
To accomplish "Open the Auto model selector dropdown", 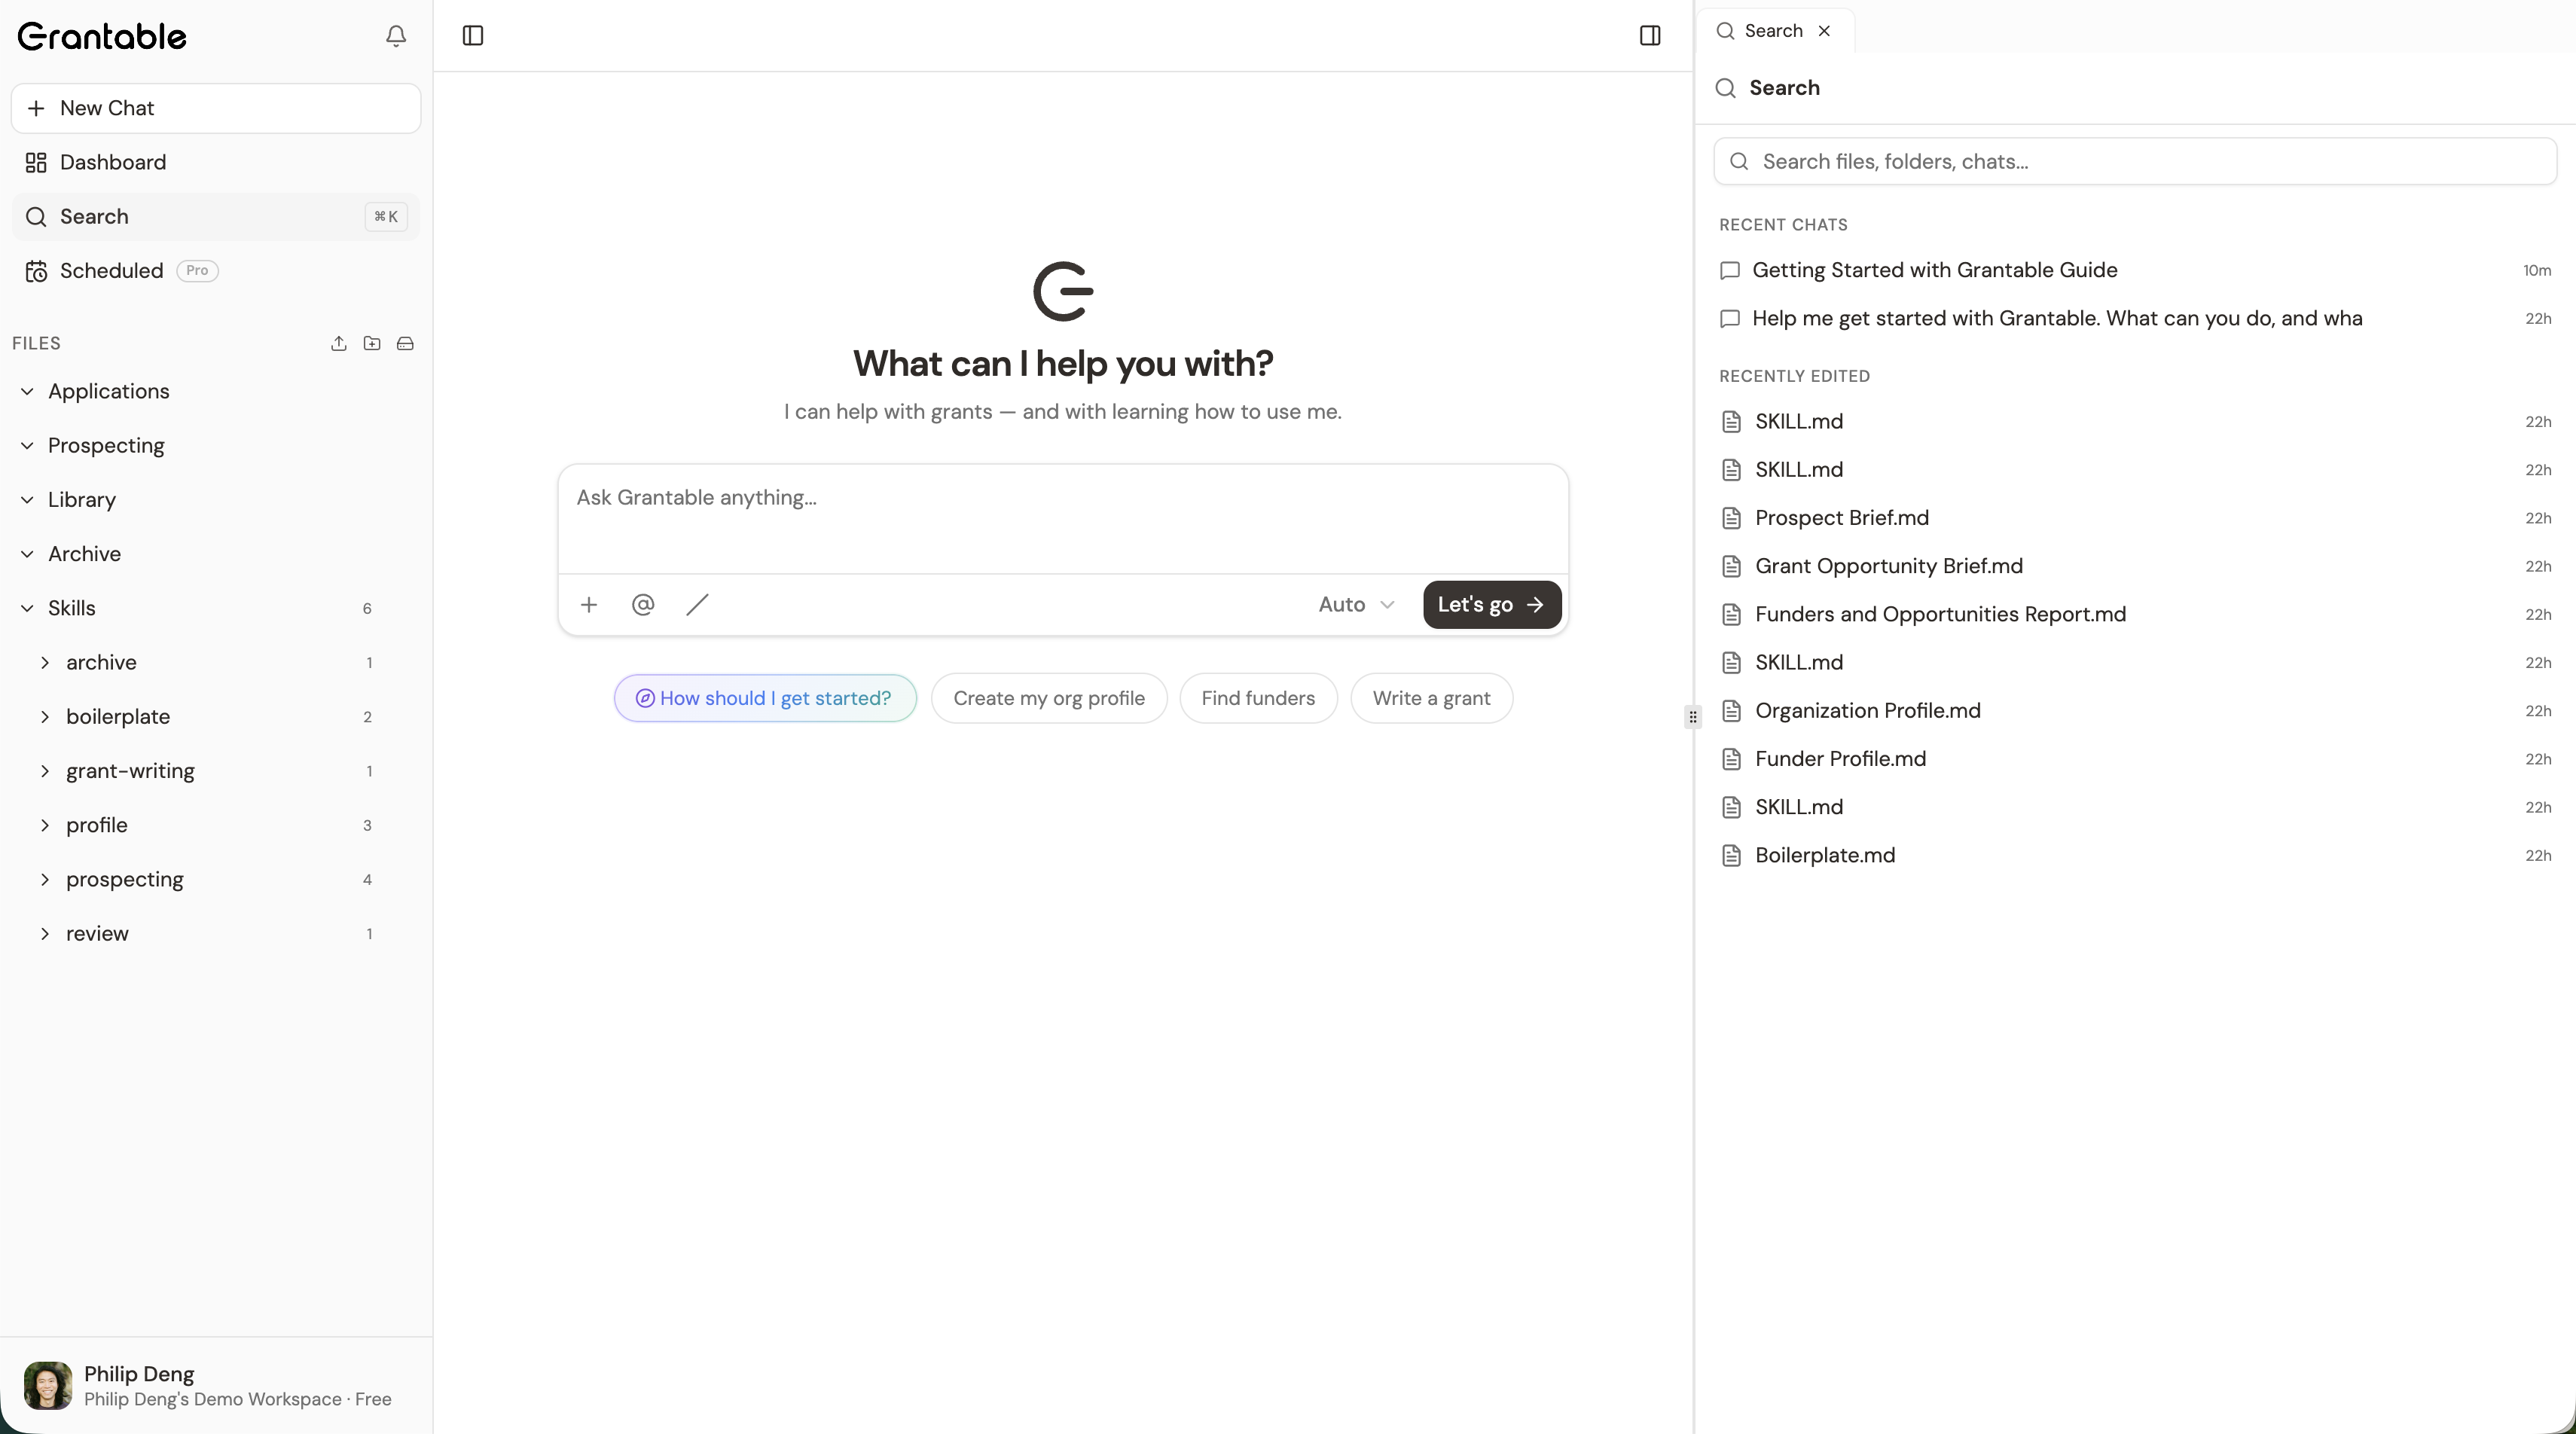I will click(1354, 604).
